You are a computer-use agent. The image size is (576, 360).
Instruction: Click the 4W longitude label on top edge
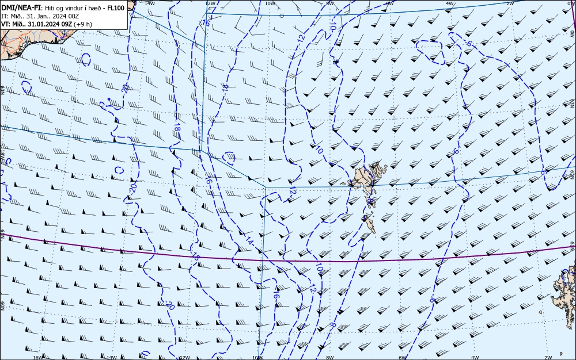point(450,3)
